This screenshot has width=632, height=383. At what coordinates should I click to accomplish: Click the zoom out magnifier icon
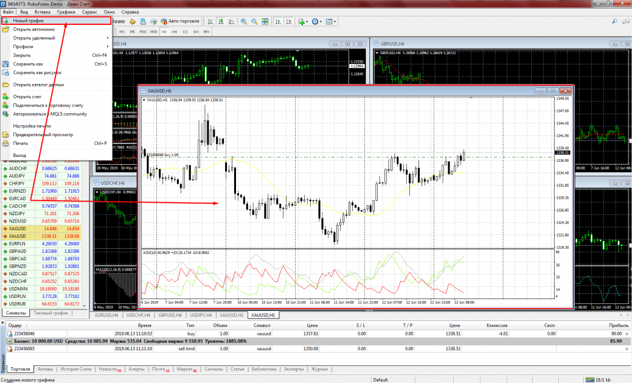[x=254, y=21]
